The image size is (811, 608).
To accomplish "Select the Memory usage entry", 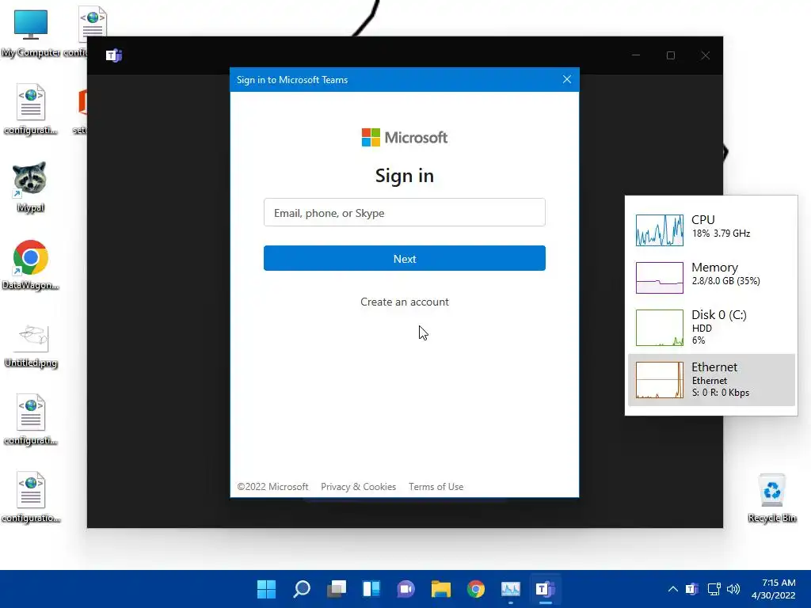I will click(711, 278).
